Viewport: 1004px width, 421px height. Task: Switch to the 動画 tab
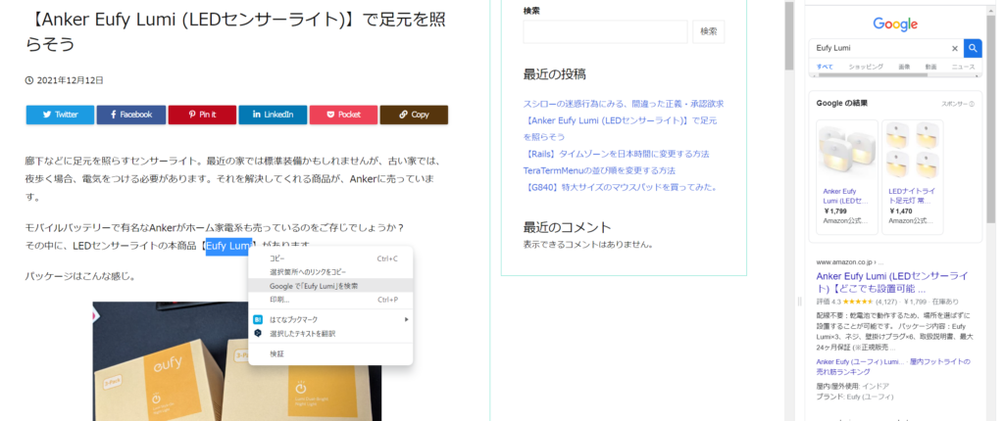click(931, 67)
